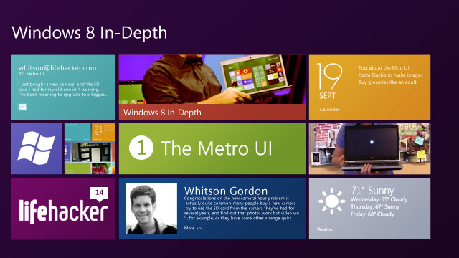
Task: Click the large 19 calendar date
Action: [x=329, y=76]
